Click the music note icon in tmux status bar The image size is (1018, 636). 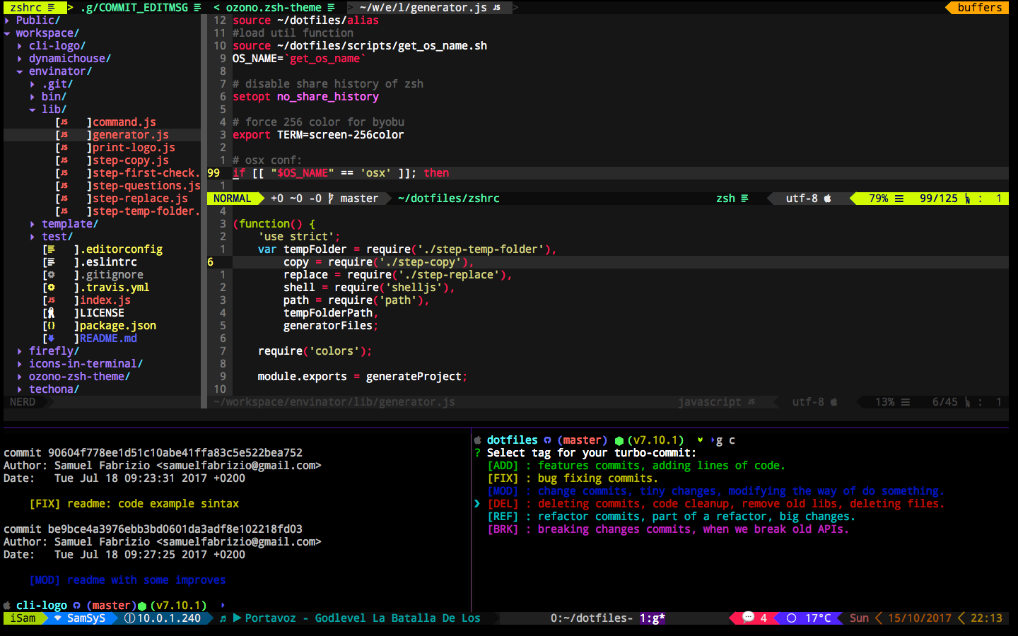[223, 618]
